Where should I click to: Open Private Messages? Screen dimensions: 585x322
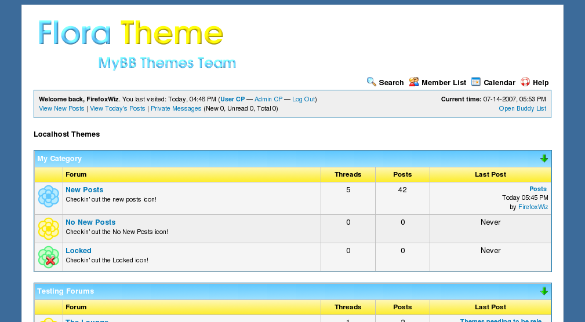coord(176,109)
